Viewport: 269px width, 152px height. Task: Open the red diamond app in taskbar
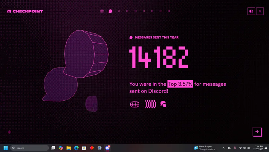92,148
